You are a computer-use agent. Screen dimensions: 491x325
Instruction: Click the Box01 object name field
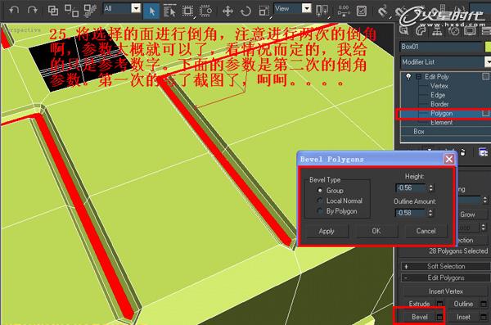441,47
